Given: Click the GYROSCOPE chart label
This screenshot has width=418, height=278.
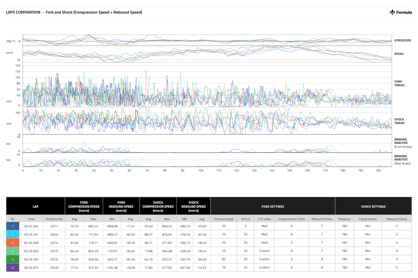Looking at the screenshot, I should click(403, 40).
